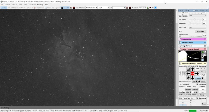Enable auto stretch (green circle) in histogram panel
209x112 pixels.
[x=203, y=52]
